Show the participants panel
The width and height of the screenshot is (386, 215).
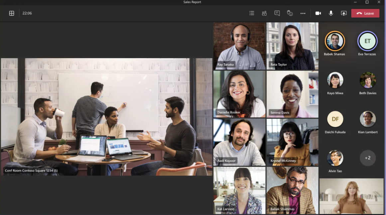coord(264,13)
